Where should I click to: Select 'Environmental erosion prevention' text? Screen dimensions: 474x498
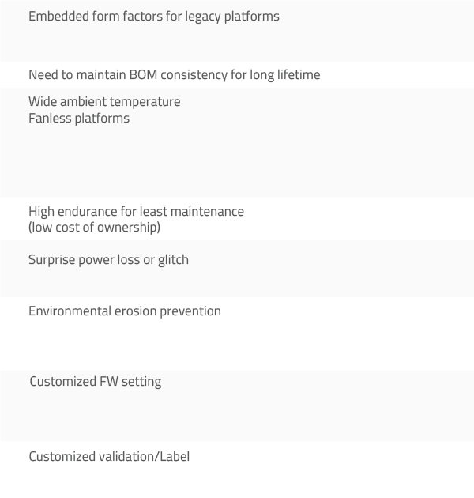click(x=125, y=311)
